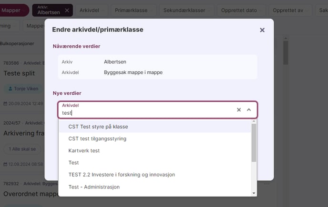Open the Opprettet av filter
Viewport: 328px width, 207px height.
click(290, 10)
